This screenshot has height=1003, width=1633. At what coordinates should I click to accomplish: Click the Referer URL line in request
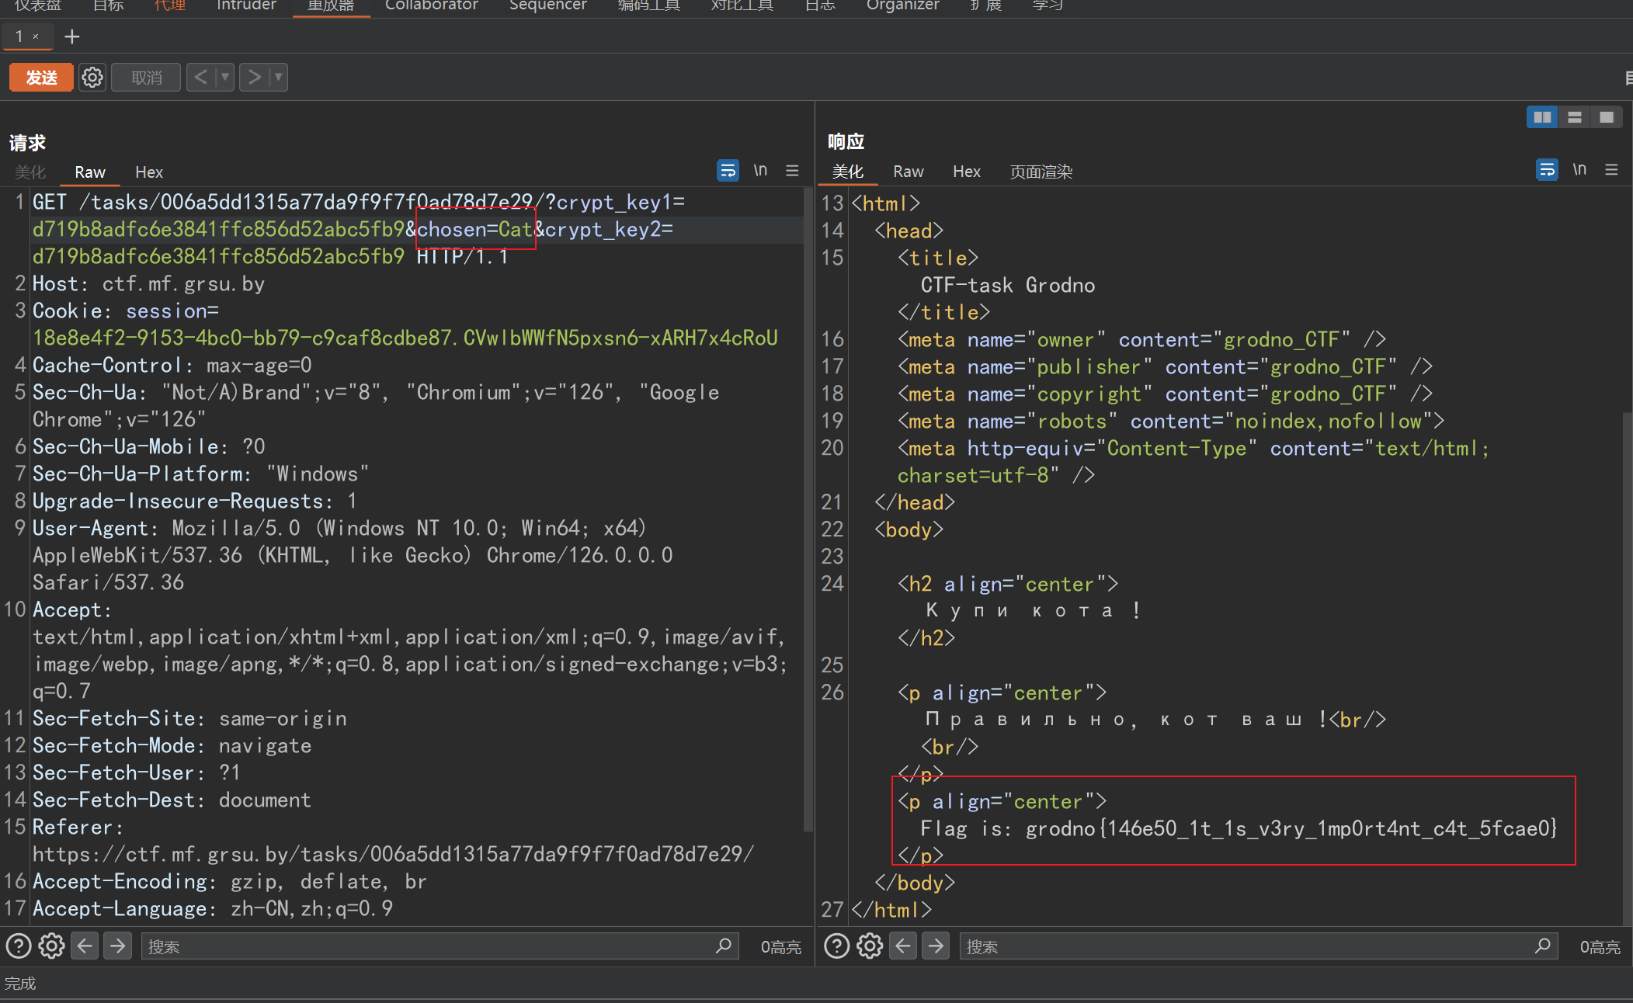pyautogui.click(x=393, y=854)
